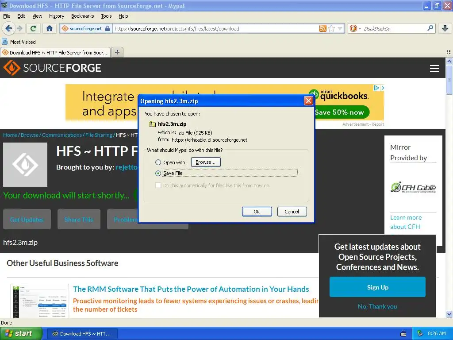
Task: Click the URL address field
Action: click(x=215, y=28)
